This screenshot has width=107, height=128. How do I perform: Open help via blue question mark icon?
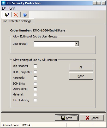pos(25,15)
